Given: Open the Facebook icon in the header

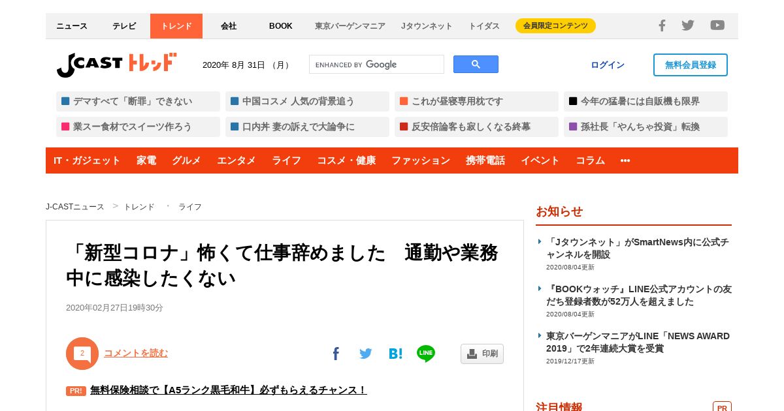Looking at the screenshot, I should click(662, 25).
